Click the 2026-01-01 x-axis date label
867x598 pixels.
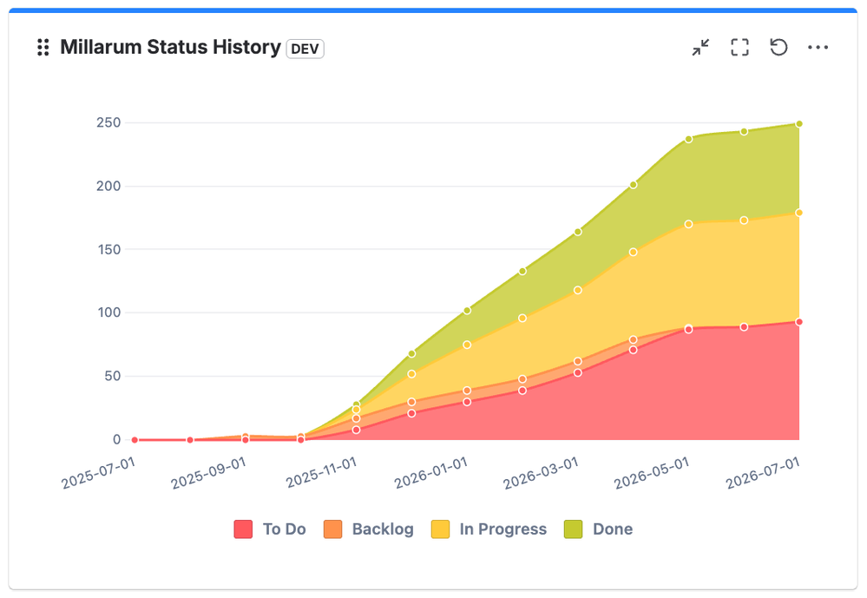click(430, 473)
